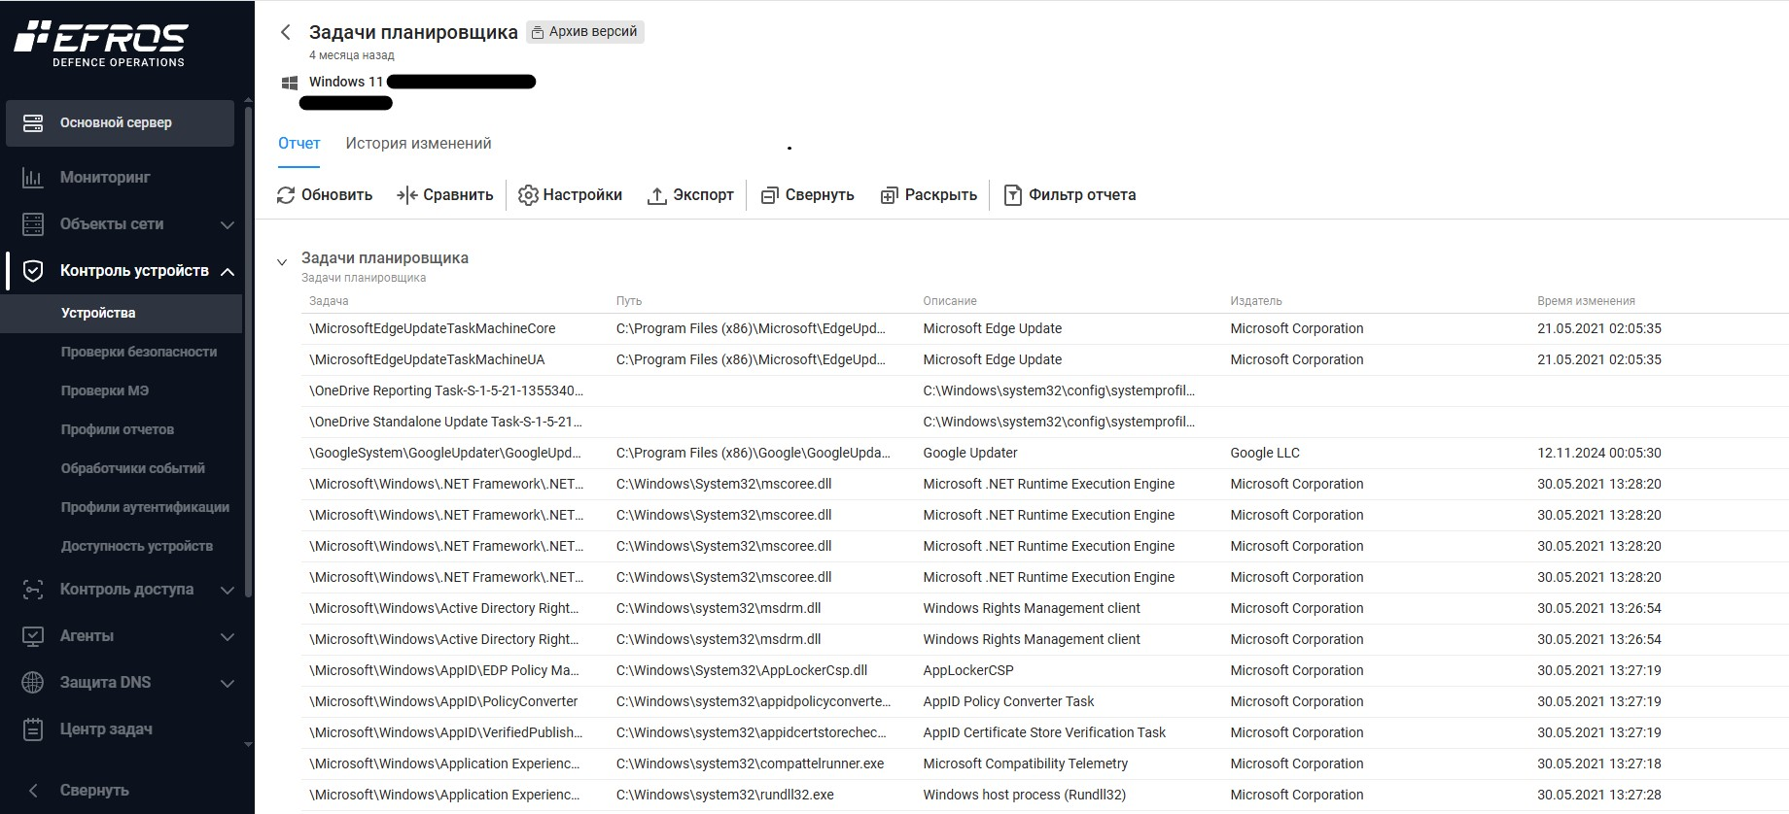Click the Раскрыть label
This screenshot has height=814, width=1789.
pos(941,195)
